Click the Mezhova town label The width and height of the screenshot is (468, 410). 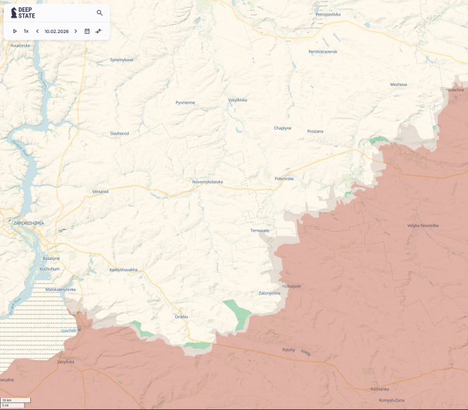coord(398,85)
